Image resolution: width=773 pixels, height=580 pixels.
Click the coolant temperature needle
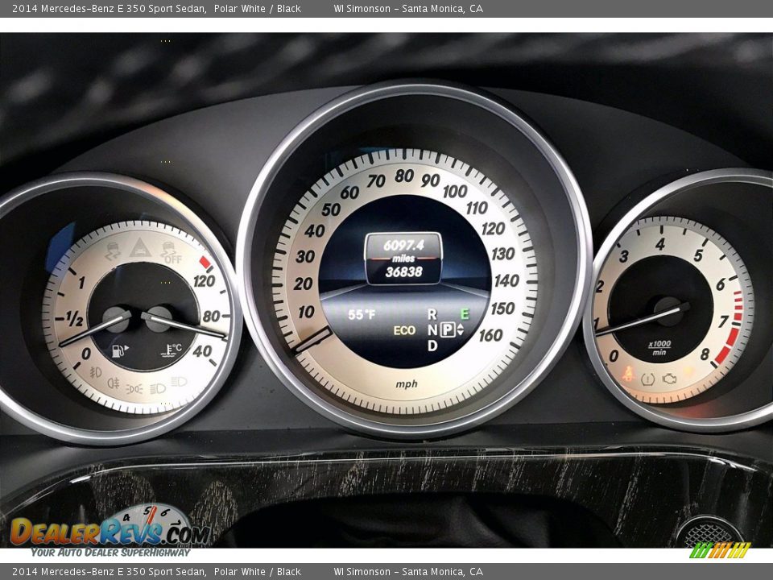tap(184, 326)
